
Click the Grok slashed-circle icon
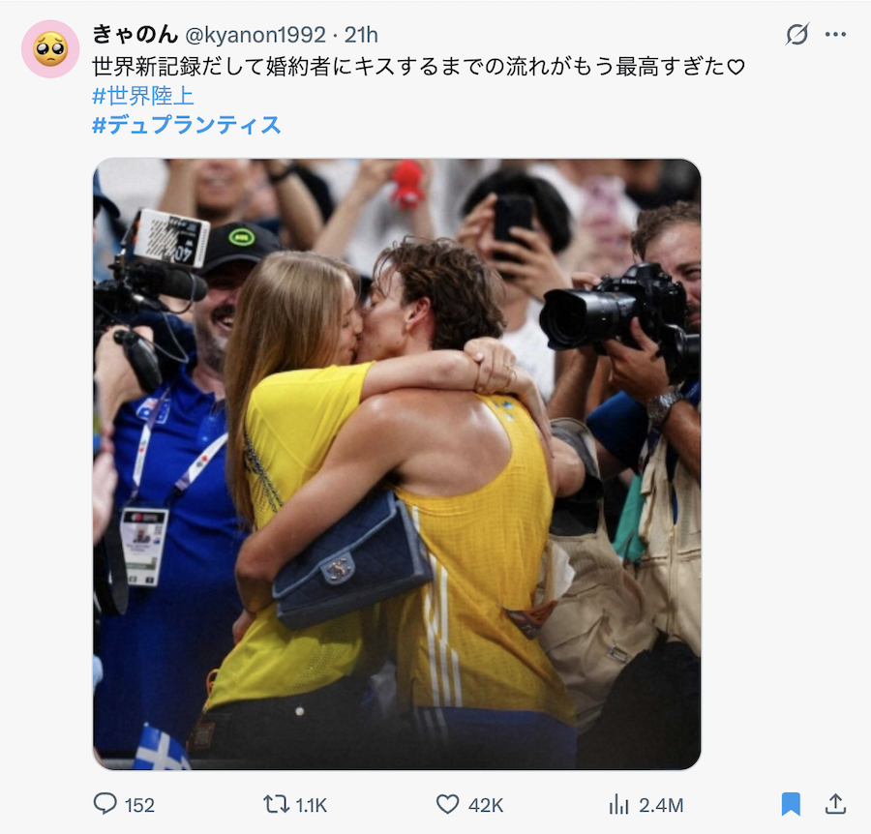tap(797, 35)
